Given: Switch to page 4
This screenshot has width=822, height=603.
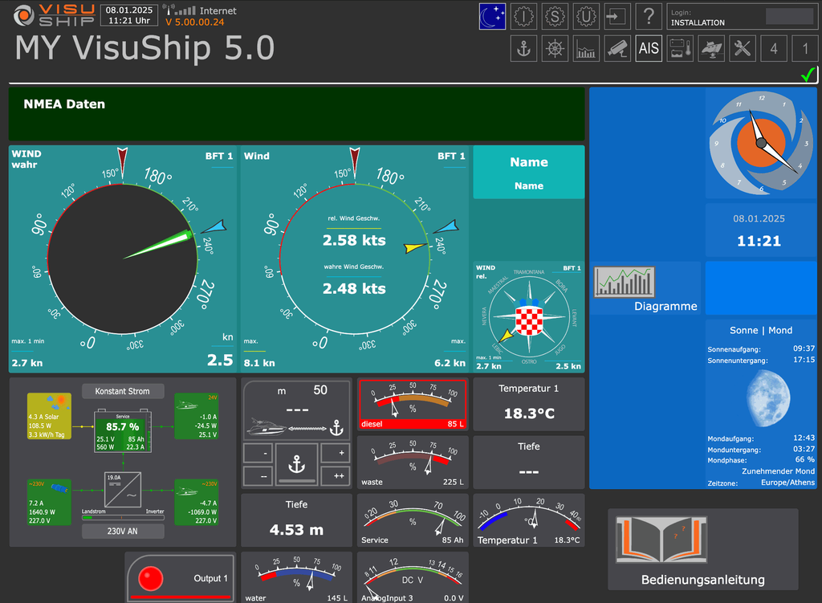Looking at the screenshot, I should 774,49.
